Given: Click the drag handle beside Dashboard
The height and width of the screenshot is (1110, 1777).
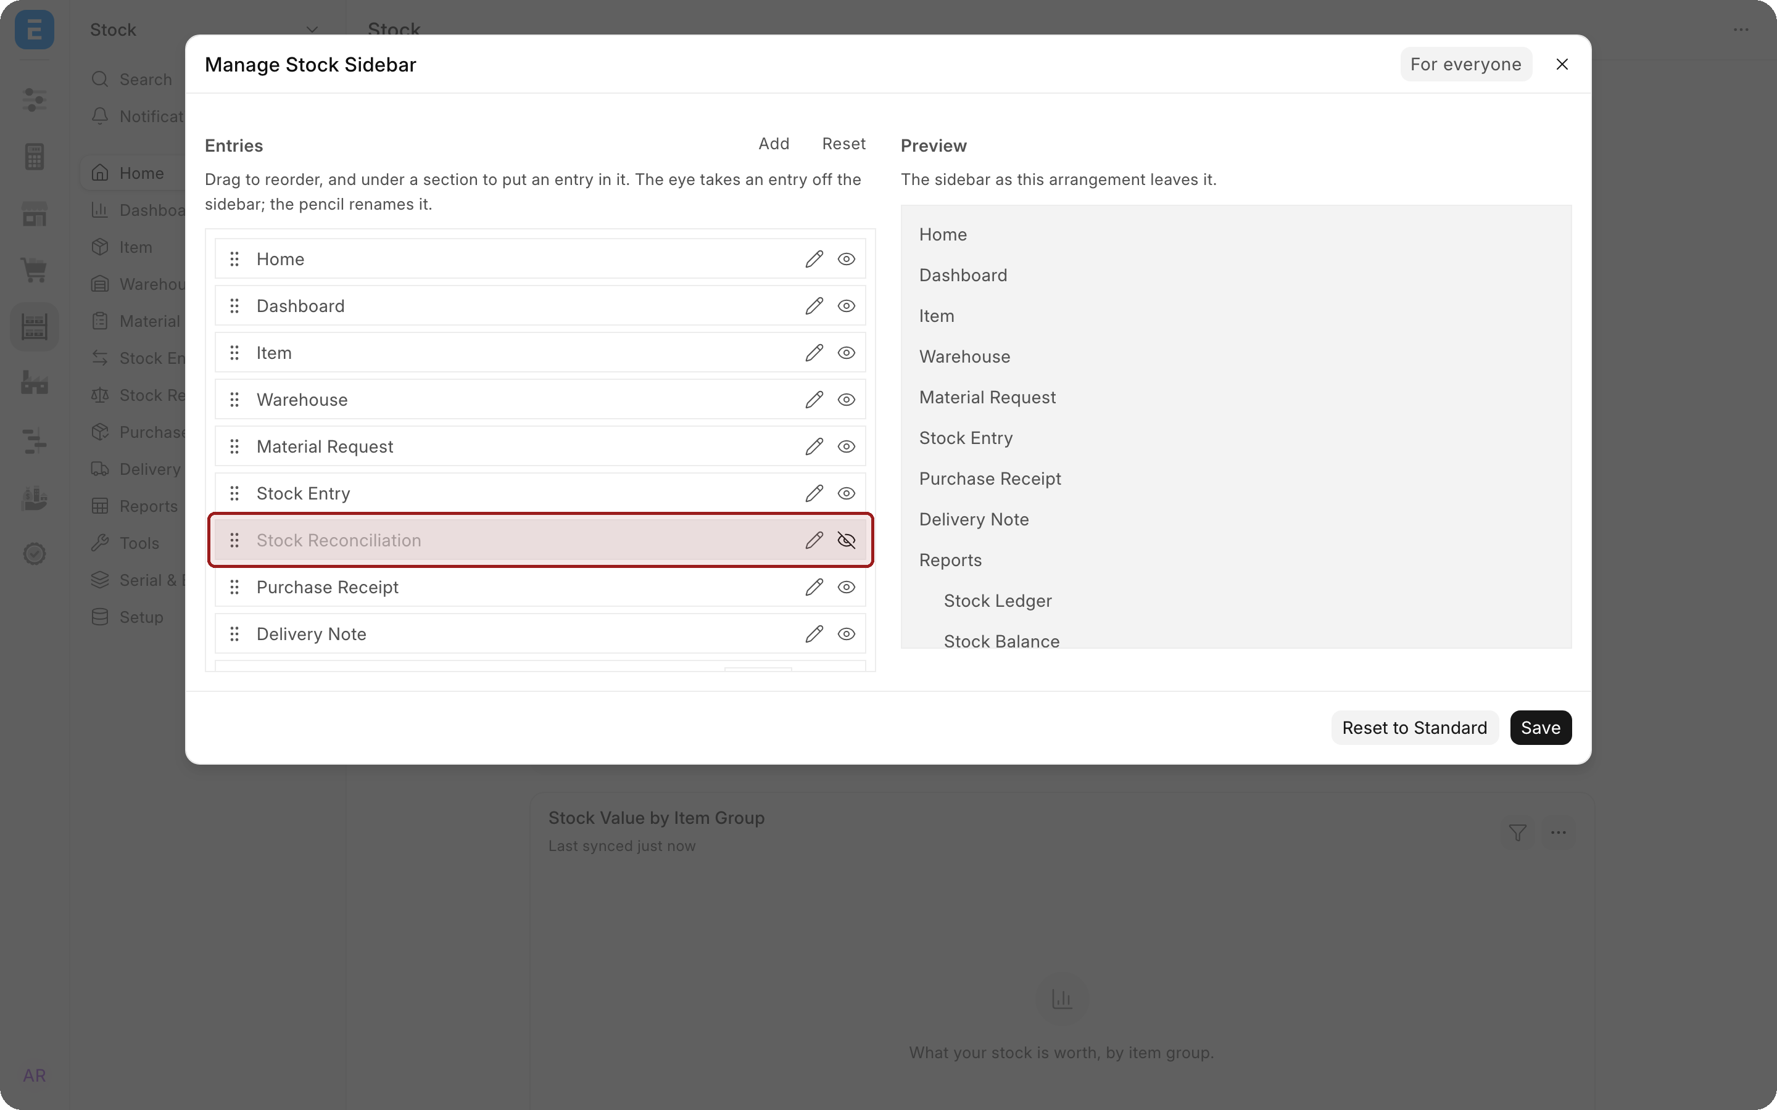Looking at the screenshot, I should click(234, 306).
